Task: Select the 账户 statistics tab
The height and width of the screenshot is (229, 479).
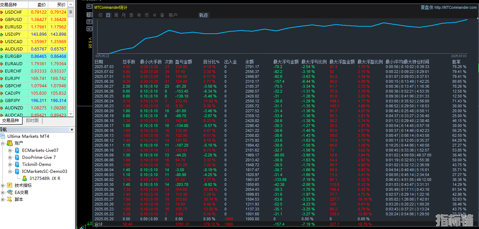Action: (x=173, y=15)
